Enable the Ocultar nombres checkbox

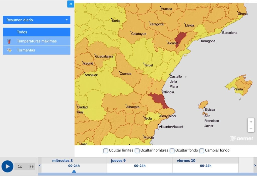pos(137,150)
